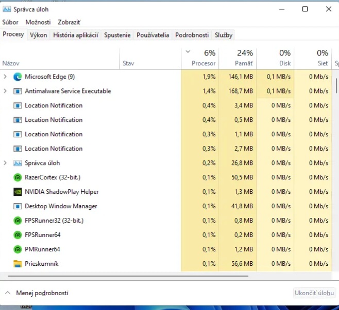Click the Prieskumník folder icon
The height and width of the screenshot is (310, 339).
18,264
